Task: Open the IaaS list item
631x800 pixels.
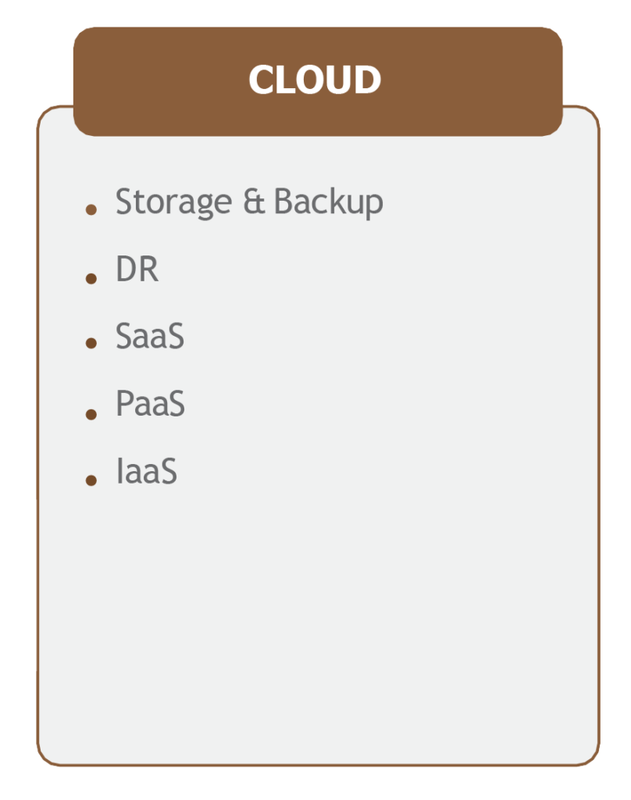Action: point(147,470)
